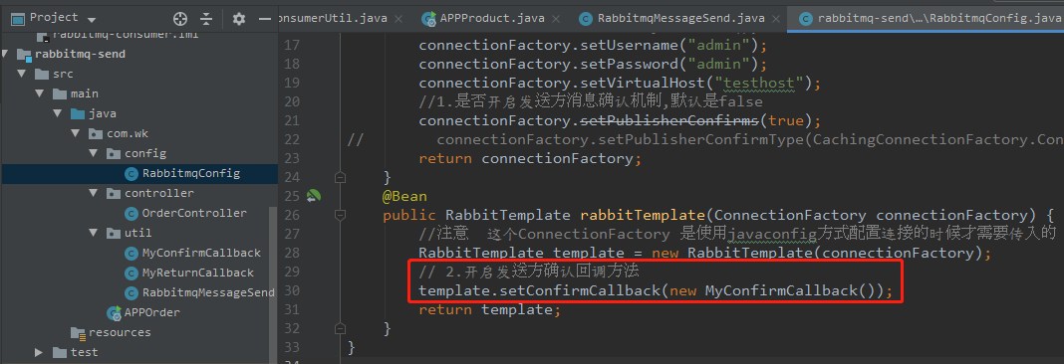This screenshot has width=1064, height=364.
Task: Collapse the config package folder
Action: tap(94, 153)
